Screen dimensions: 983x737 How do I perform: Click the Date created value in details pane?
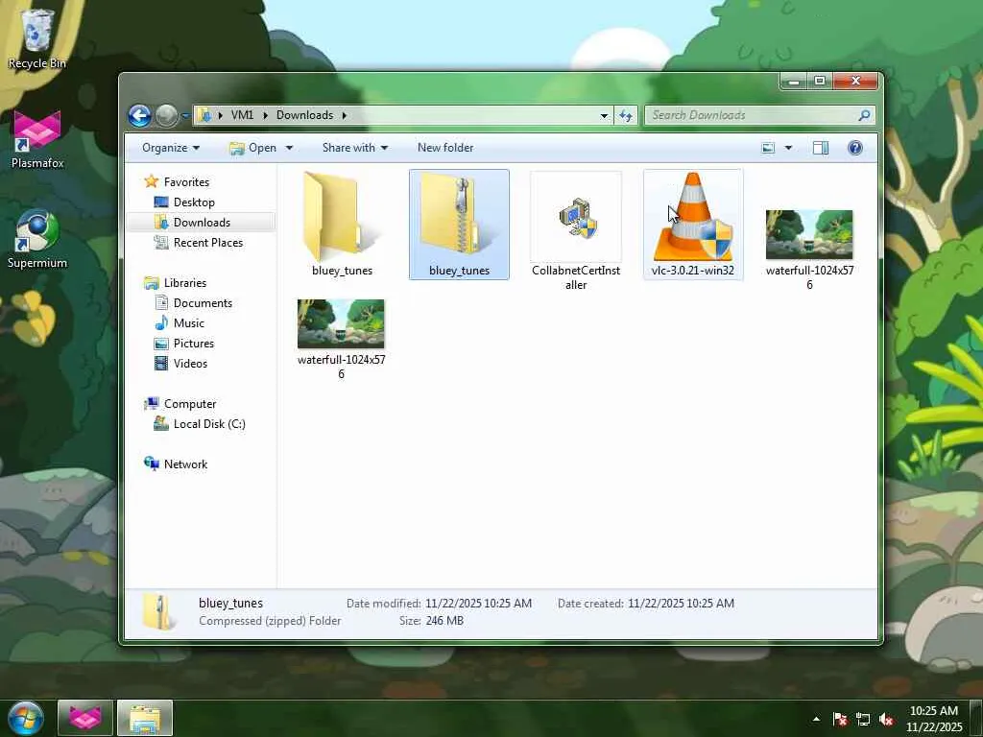[x=681, y=603]
